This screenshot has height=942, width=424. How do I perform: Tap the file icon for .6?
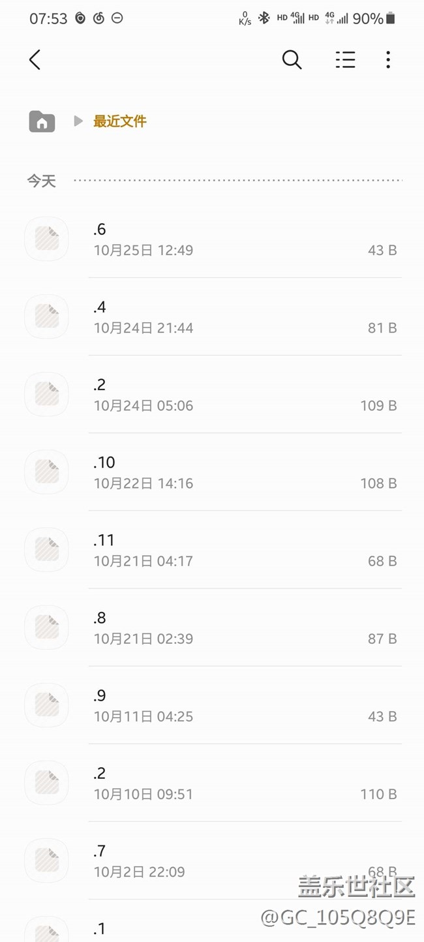click(46, 239)
